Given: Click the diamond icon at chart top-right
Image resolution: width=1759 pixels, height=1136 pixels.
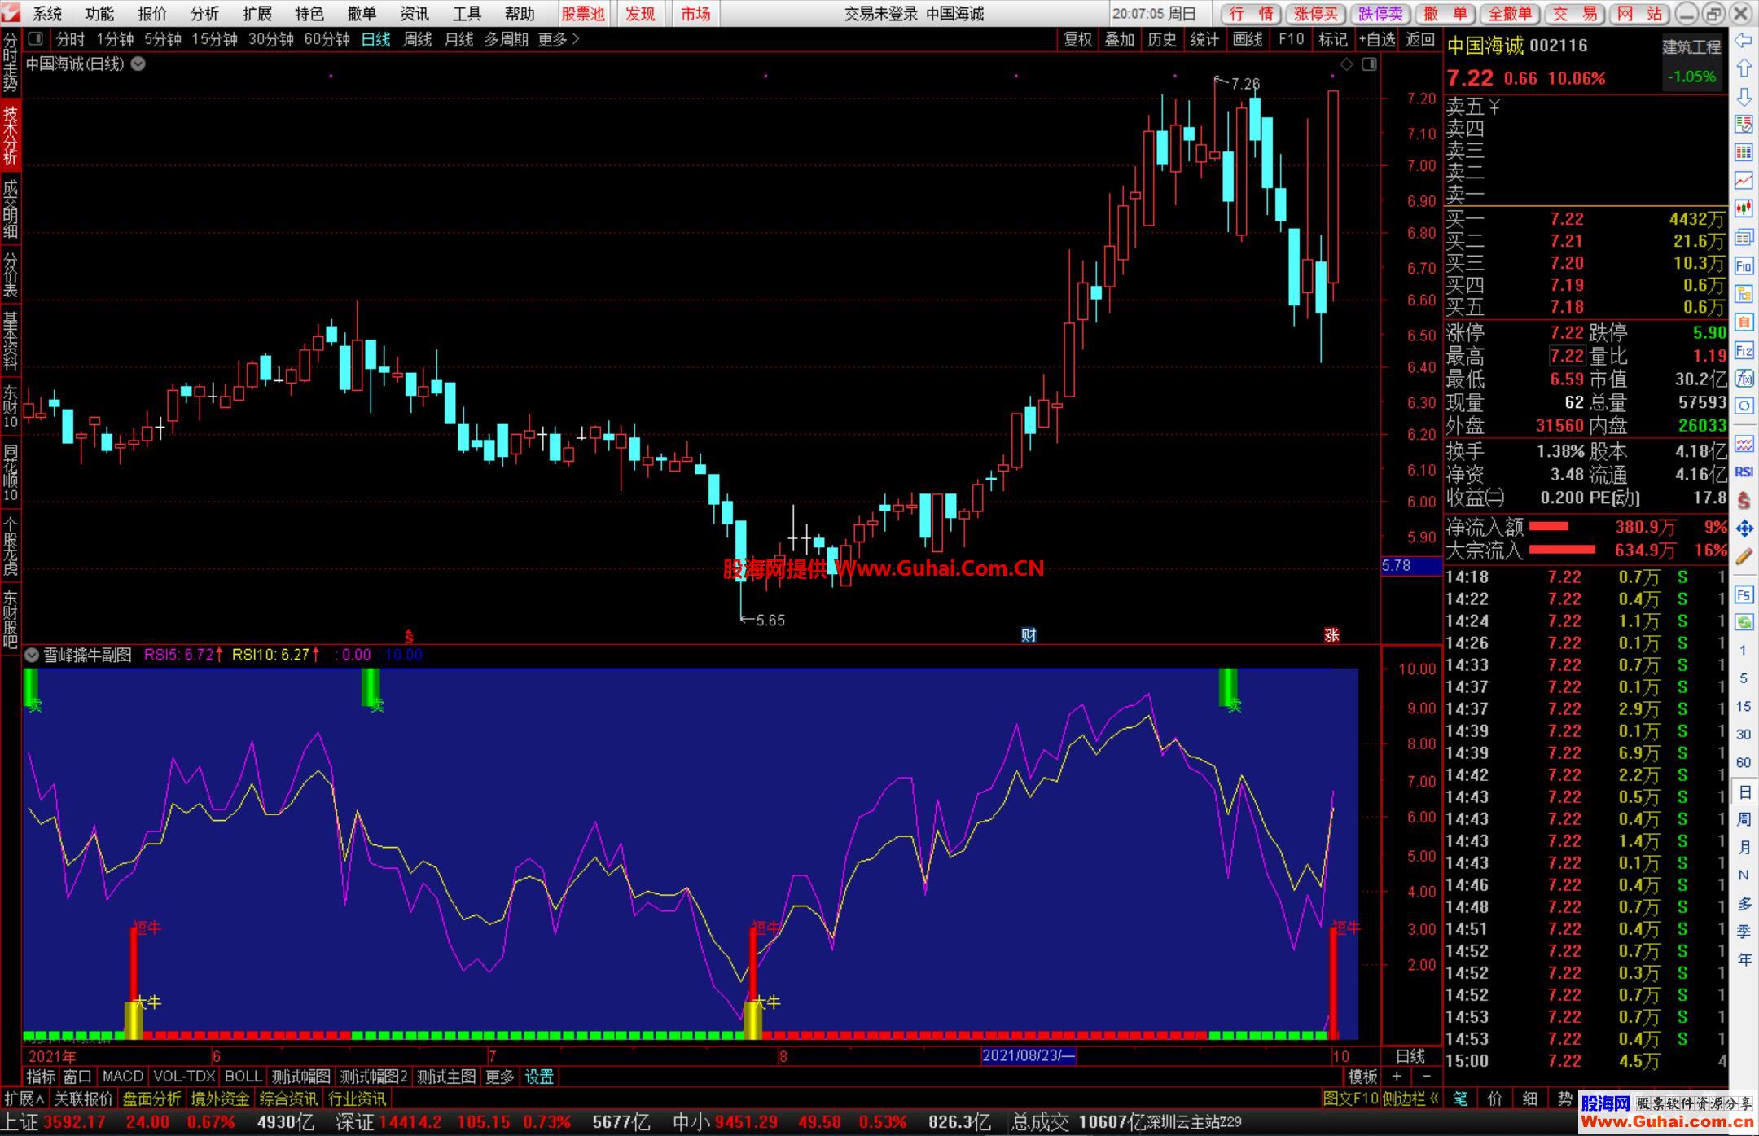Looking at the screenshot, I should pyautogui.click(x=1347, y=64).
